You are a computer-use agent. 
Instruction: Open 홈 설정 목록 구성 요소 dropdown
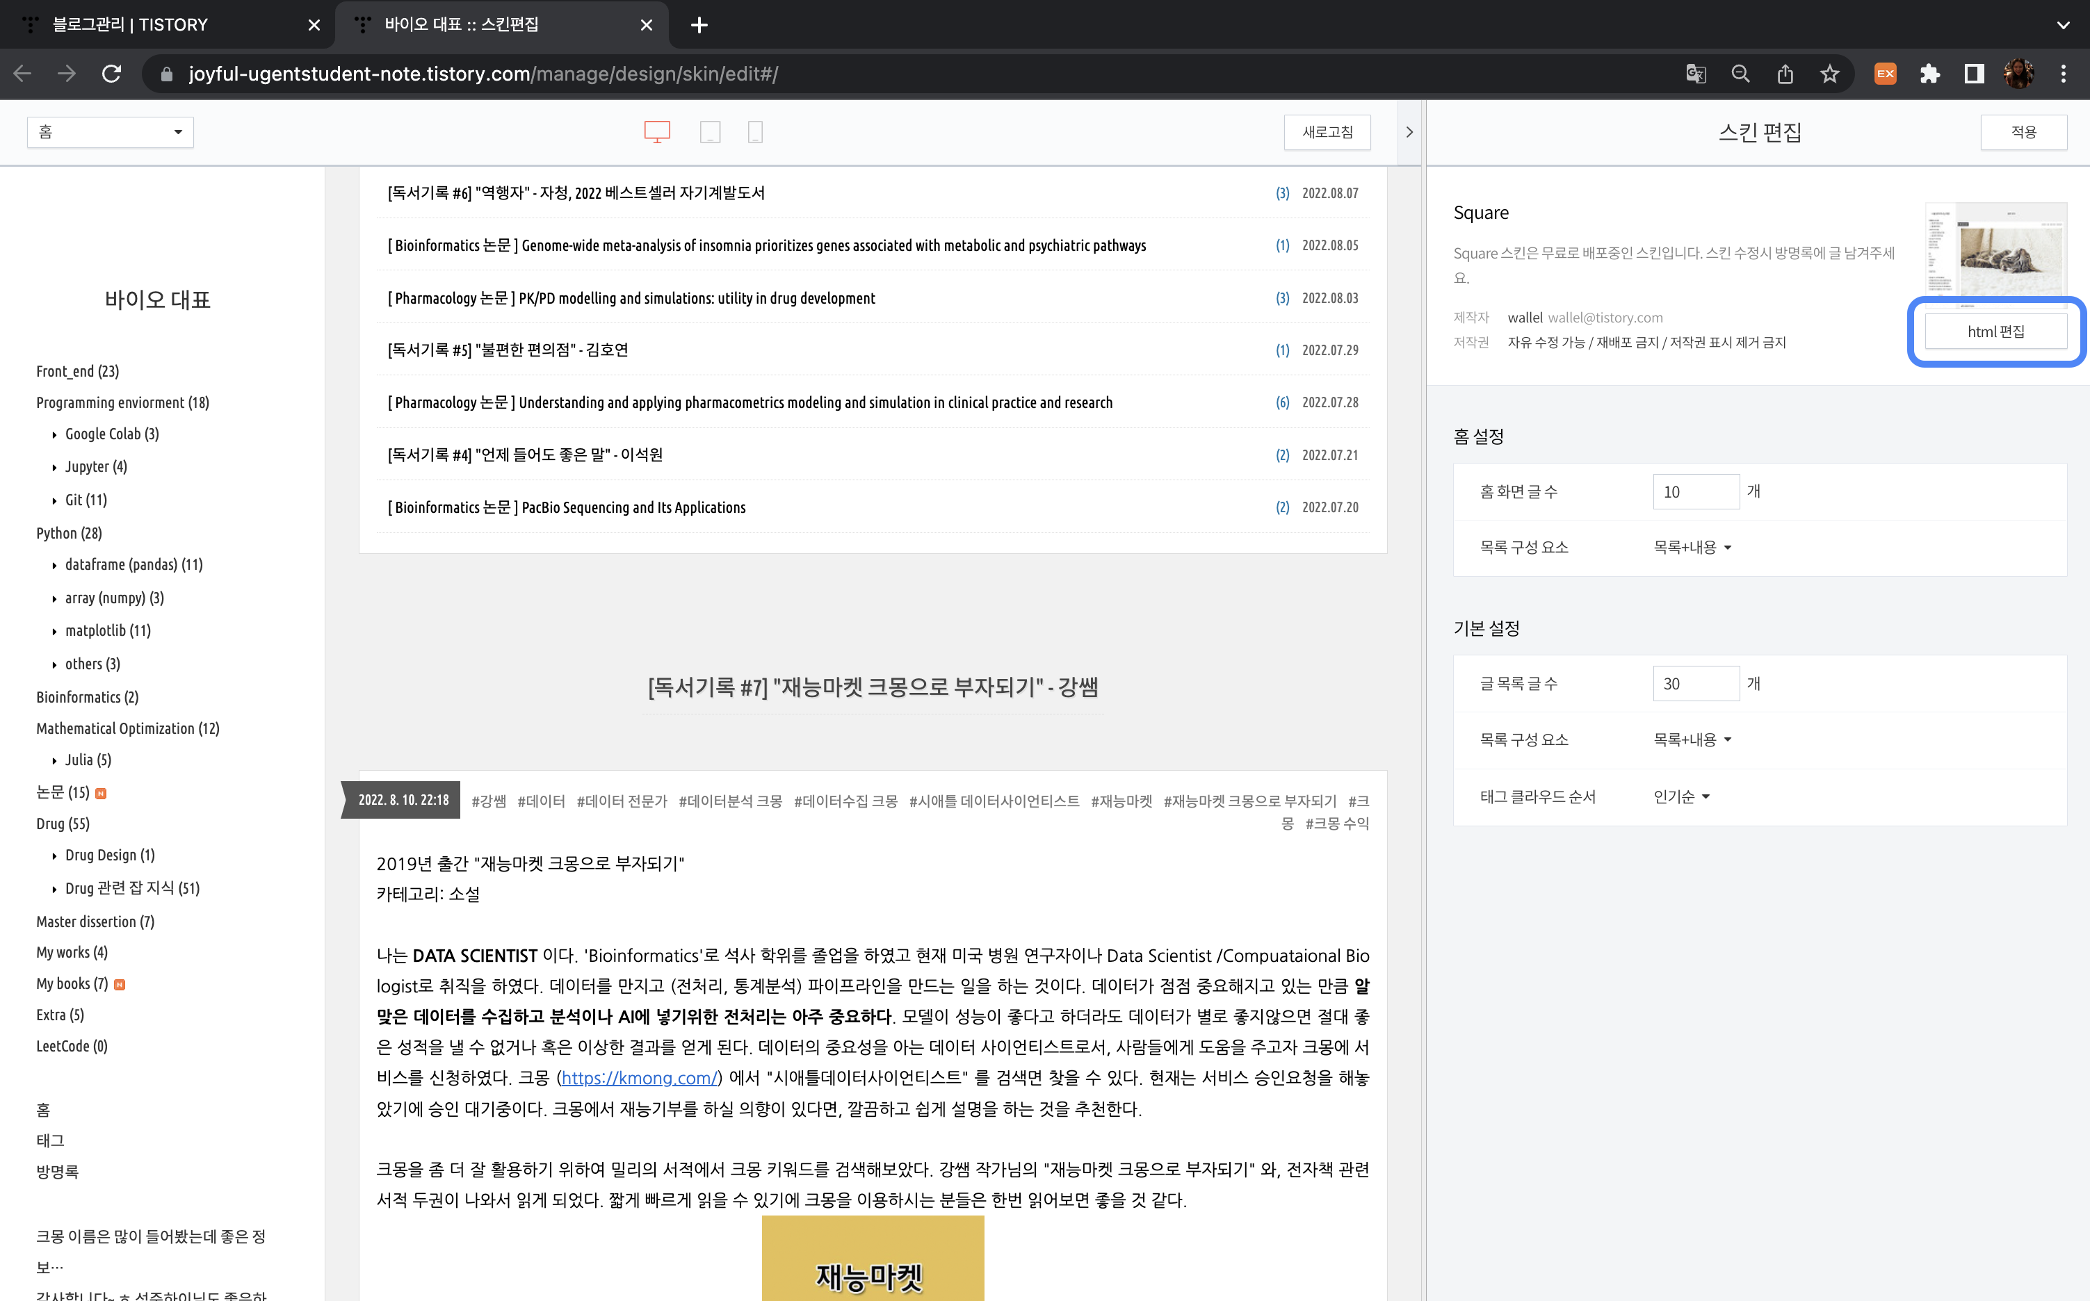tap(1692, 547)
